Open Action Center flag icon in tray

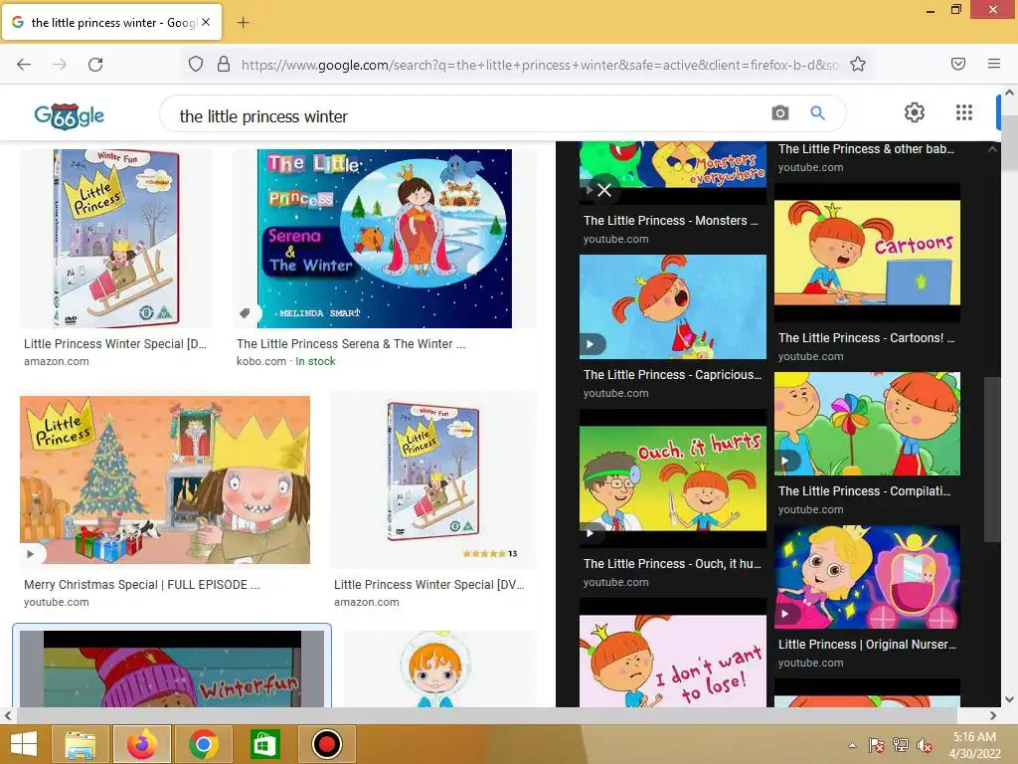pos(876,745)
